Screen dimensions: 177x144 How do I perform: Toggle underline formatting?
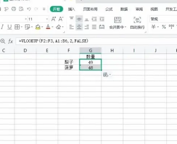click(10, 27)
